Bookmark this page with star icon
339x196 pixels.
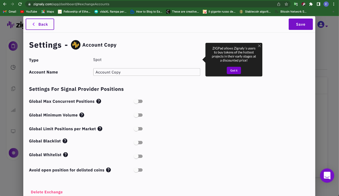pos(286,4)
